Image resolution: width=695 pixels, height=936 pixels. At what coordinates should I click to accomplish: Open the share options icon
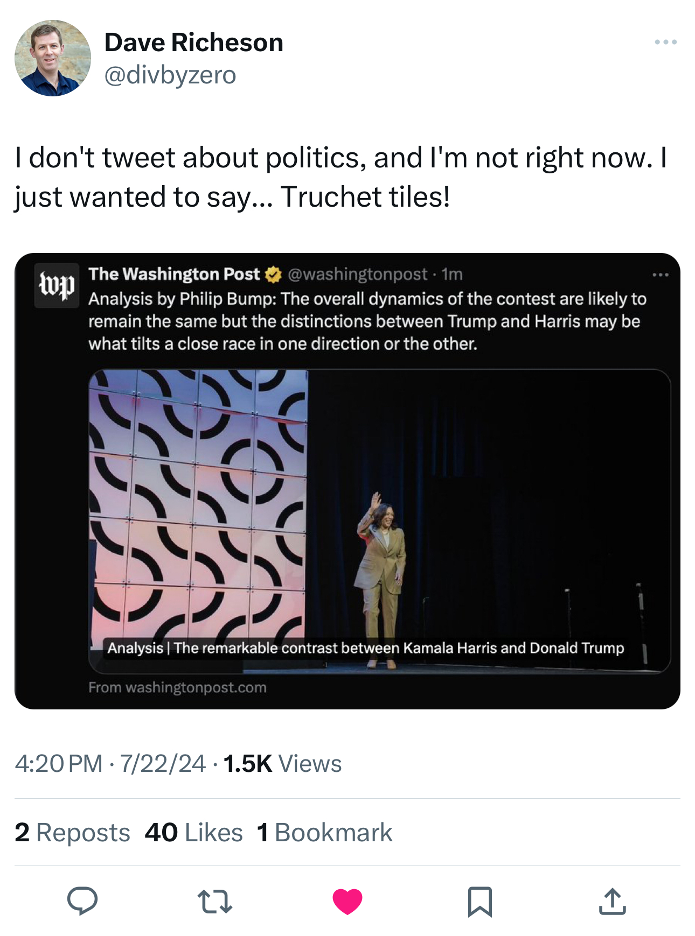tap(612, 901)
